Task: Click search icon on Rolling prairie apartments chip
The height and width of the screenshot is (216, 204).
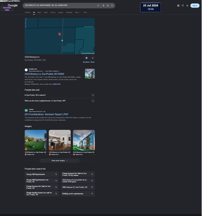Action: 92,194
